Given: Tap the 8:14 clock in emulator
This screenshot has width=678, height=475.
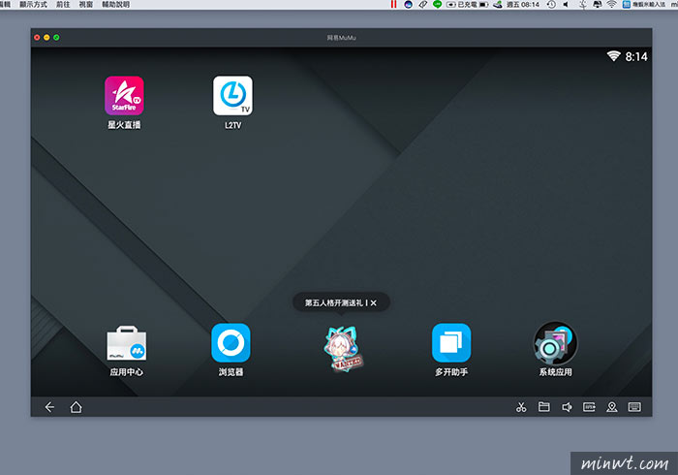Looking at the screenshot, I should point(636,56).
